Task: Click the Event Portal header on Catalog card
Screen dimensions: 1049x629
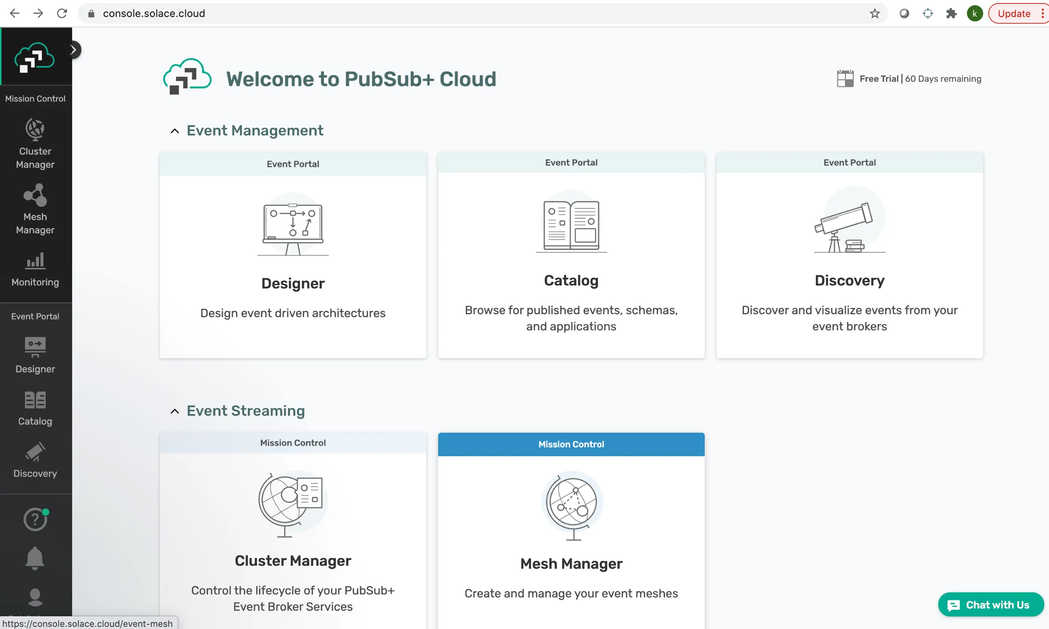Action: pyautogui.click(x=571, y=163)
